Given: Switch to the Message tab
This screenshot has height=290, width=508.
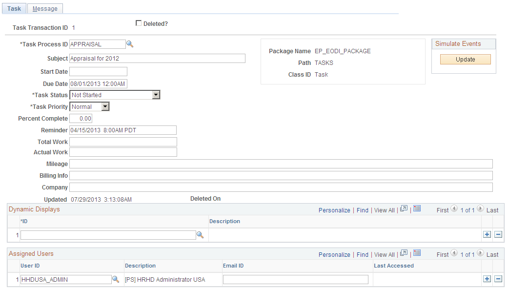Looking at the screenshot, I should [44, 8].
